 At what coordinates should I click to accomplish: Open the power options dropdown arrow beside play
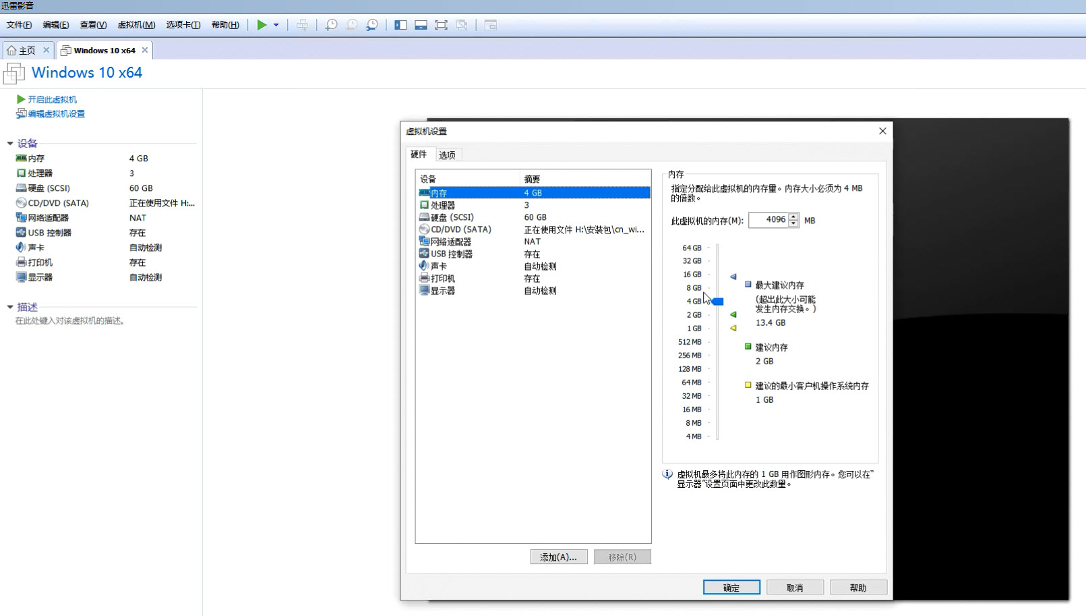(x=276, y=25)
